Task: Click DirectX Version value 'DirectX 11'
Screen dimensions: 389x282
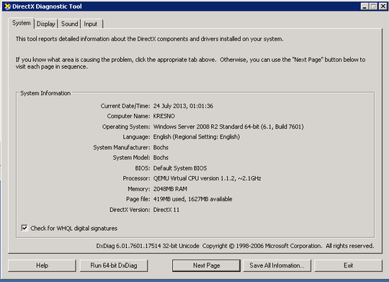Action: tap(166, 210)
